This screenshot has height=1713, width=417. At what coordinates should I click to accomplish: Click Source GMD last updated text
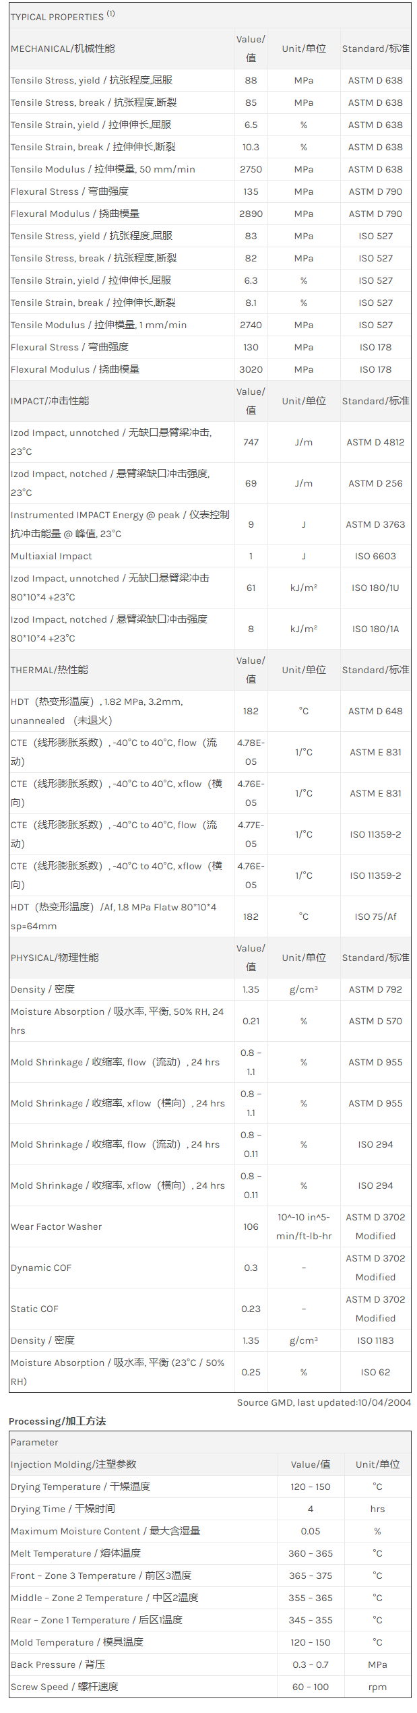323,1402
